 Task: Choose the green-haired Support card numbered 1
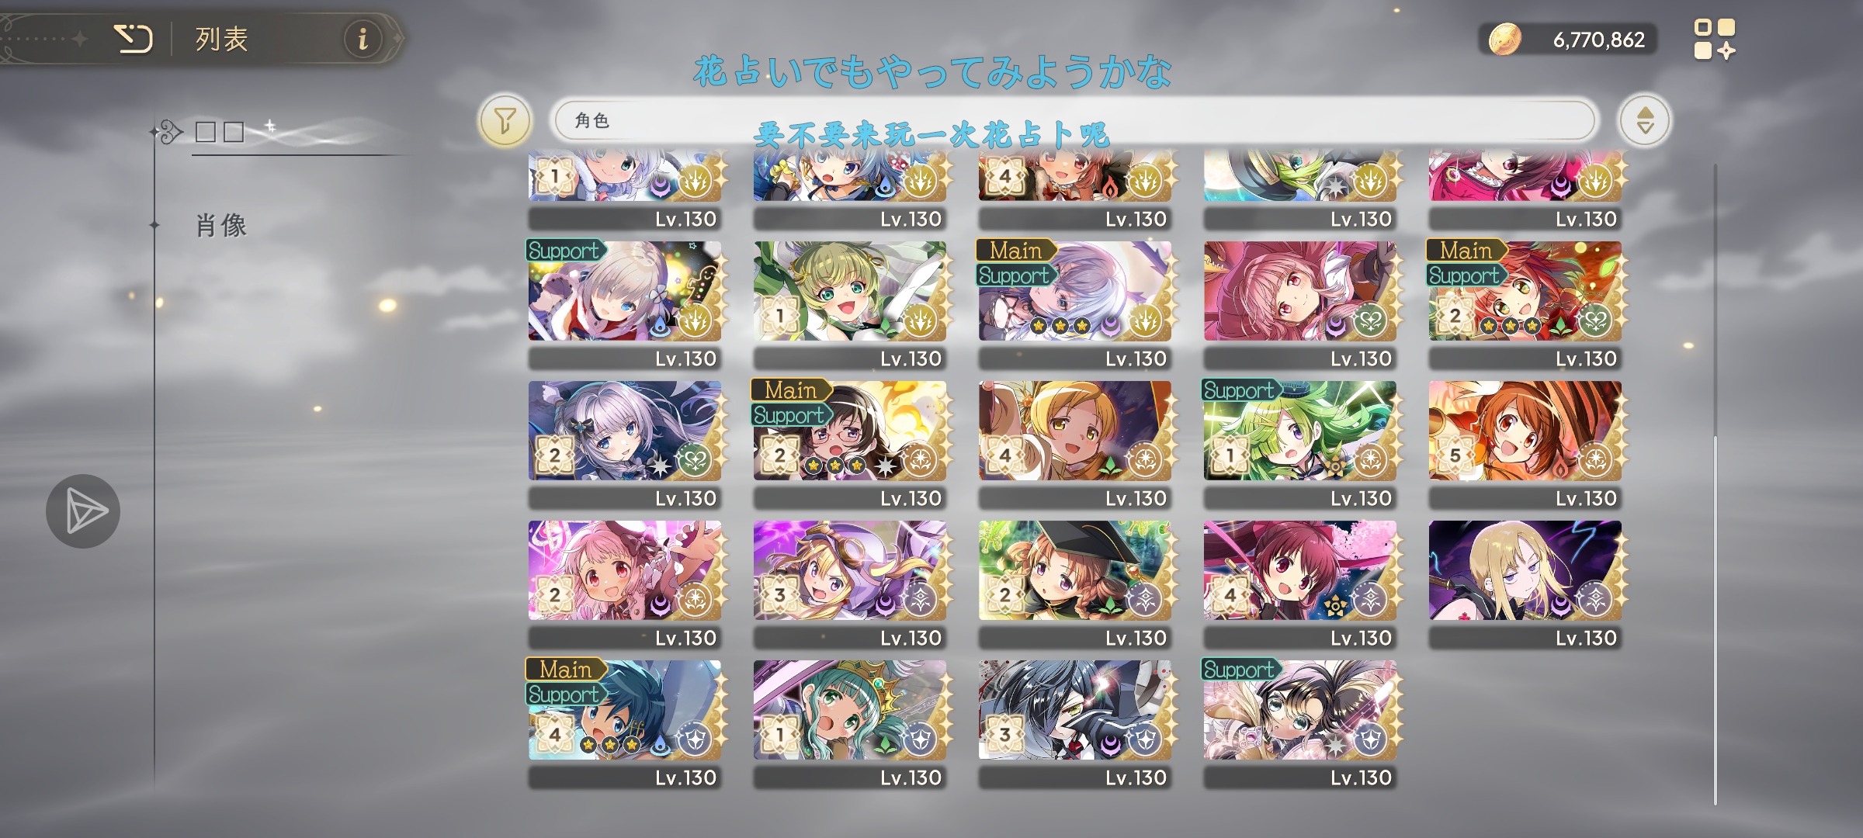coord(1299,445)
